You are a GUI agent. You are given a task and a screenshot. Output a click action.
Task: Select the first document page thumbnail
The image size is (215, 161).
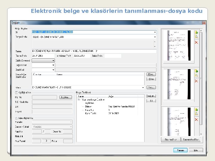[x=179, y=45]
